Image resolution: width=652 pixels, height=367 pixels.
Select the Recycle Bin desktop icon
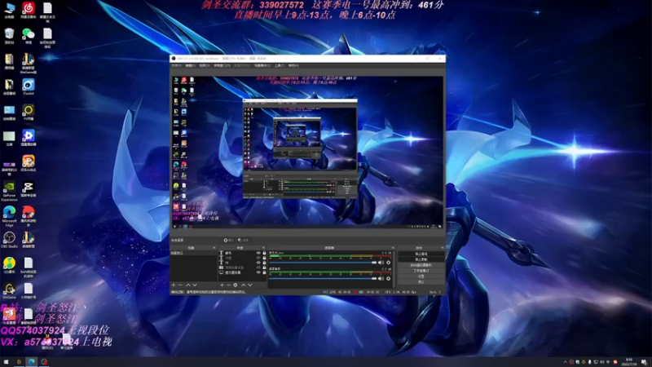9,35
